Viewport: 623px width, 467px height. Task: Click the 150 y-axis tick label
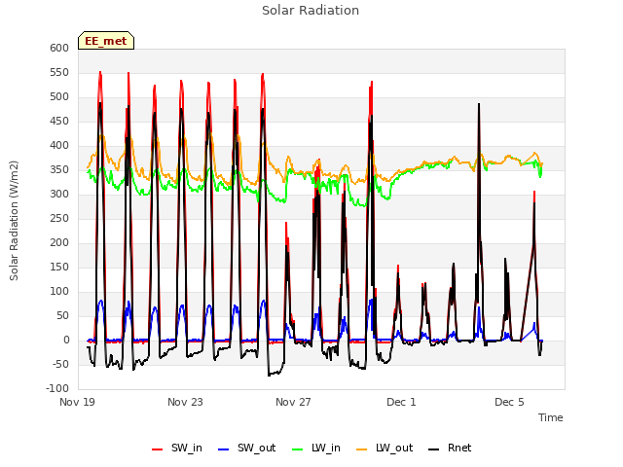(59, 268)
